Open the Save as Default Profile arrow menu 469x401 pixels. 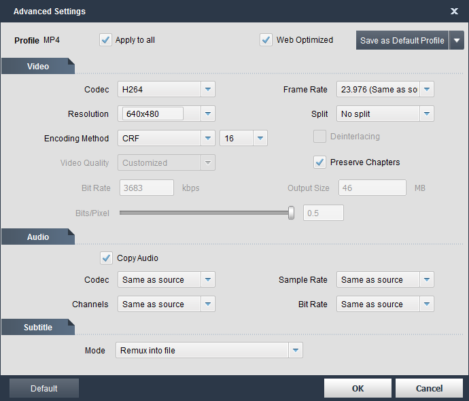tap(457, 40)
